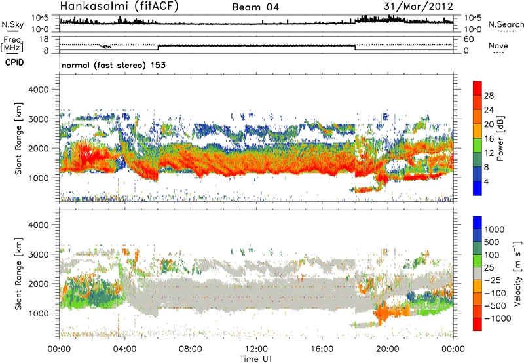Click the '2000' tick of velocity panel
This screenshot has height=363, width=524.
pyautogui.click(x=39, y=284)
